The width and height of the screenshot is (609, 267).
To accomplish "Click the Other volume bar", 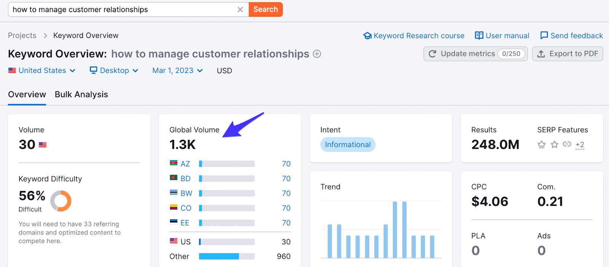I will 227,256.
